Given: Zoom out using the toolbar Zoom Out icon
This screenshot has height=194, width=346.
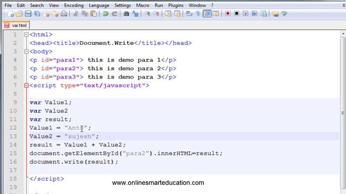Looking at the screenshot, I should (x=157, y=14).
